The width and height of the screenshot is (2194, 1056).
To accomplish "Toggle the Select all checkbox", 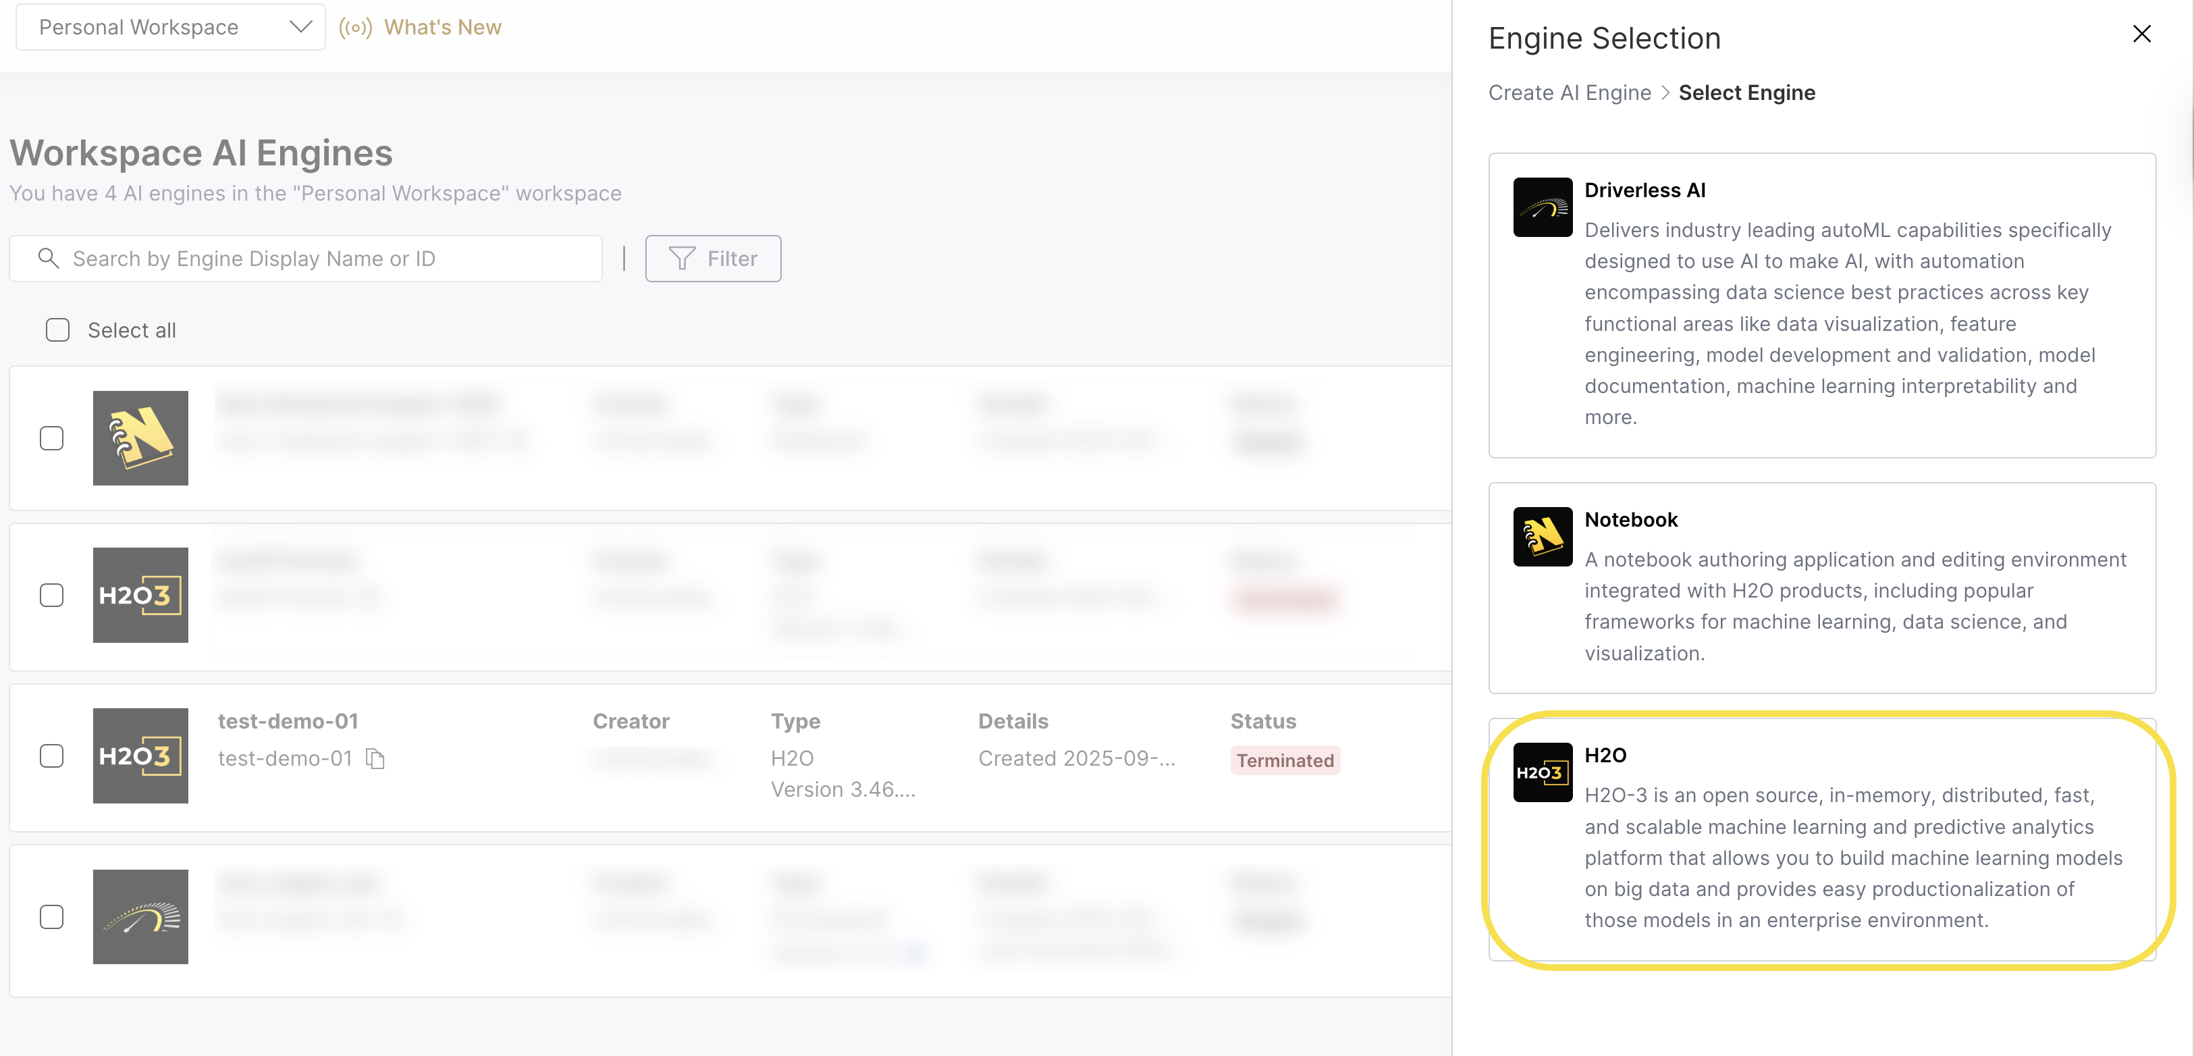I will (x=57, y=329).
